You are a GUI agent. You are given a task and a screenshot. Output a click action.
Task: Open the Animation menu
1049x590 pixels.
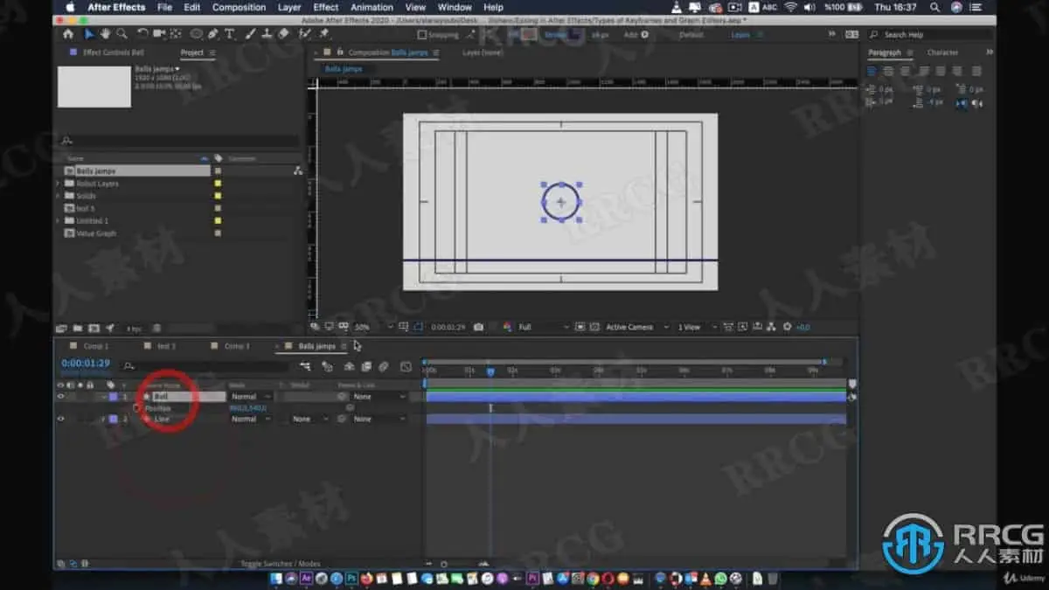[372, 7]
